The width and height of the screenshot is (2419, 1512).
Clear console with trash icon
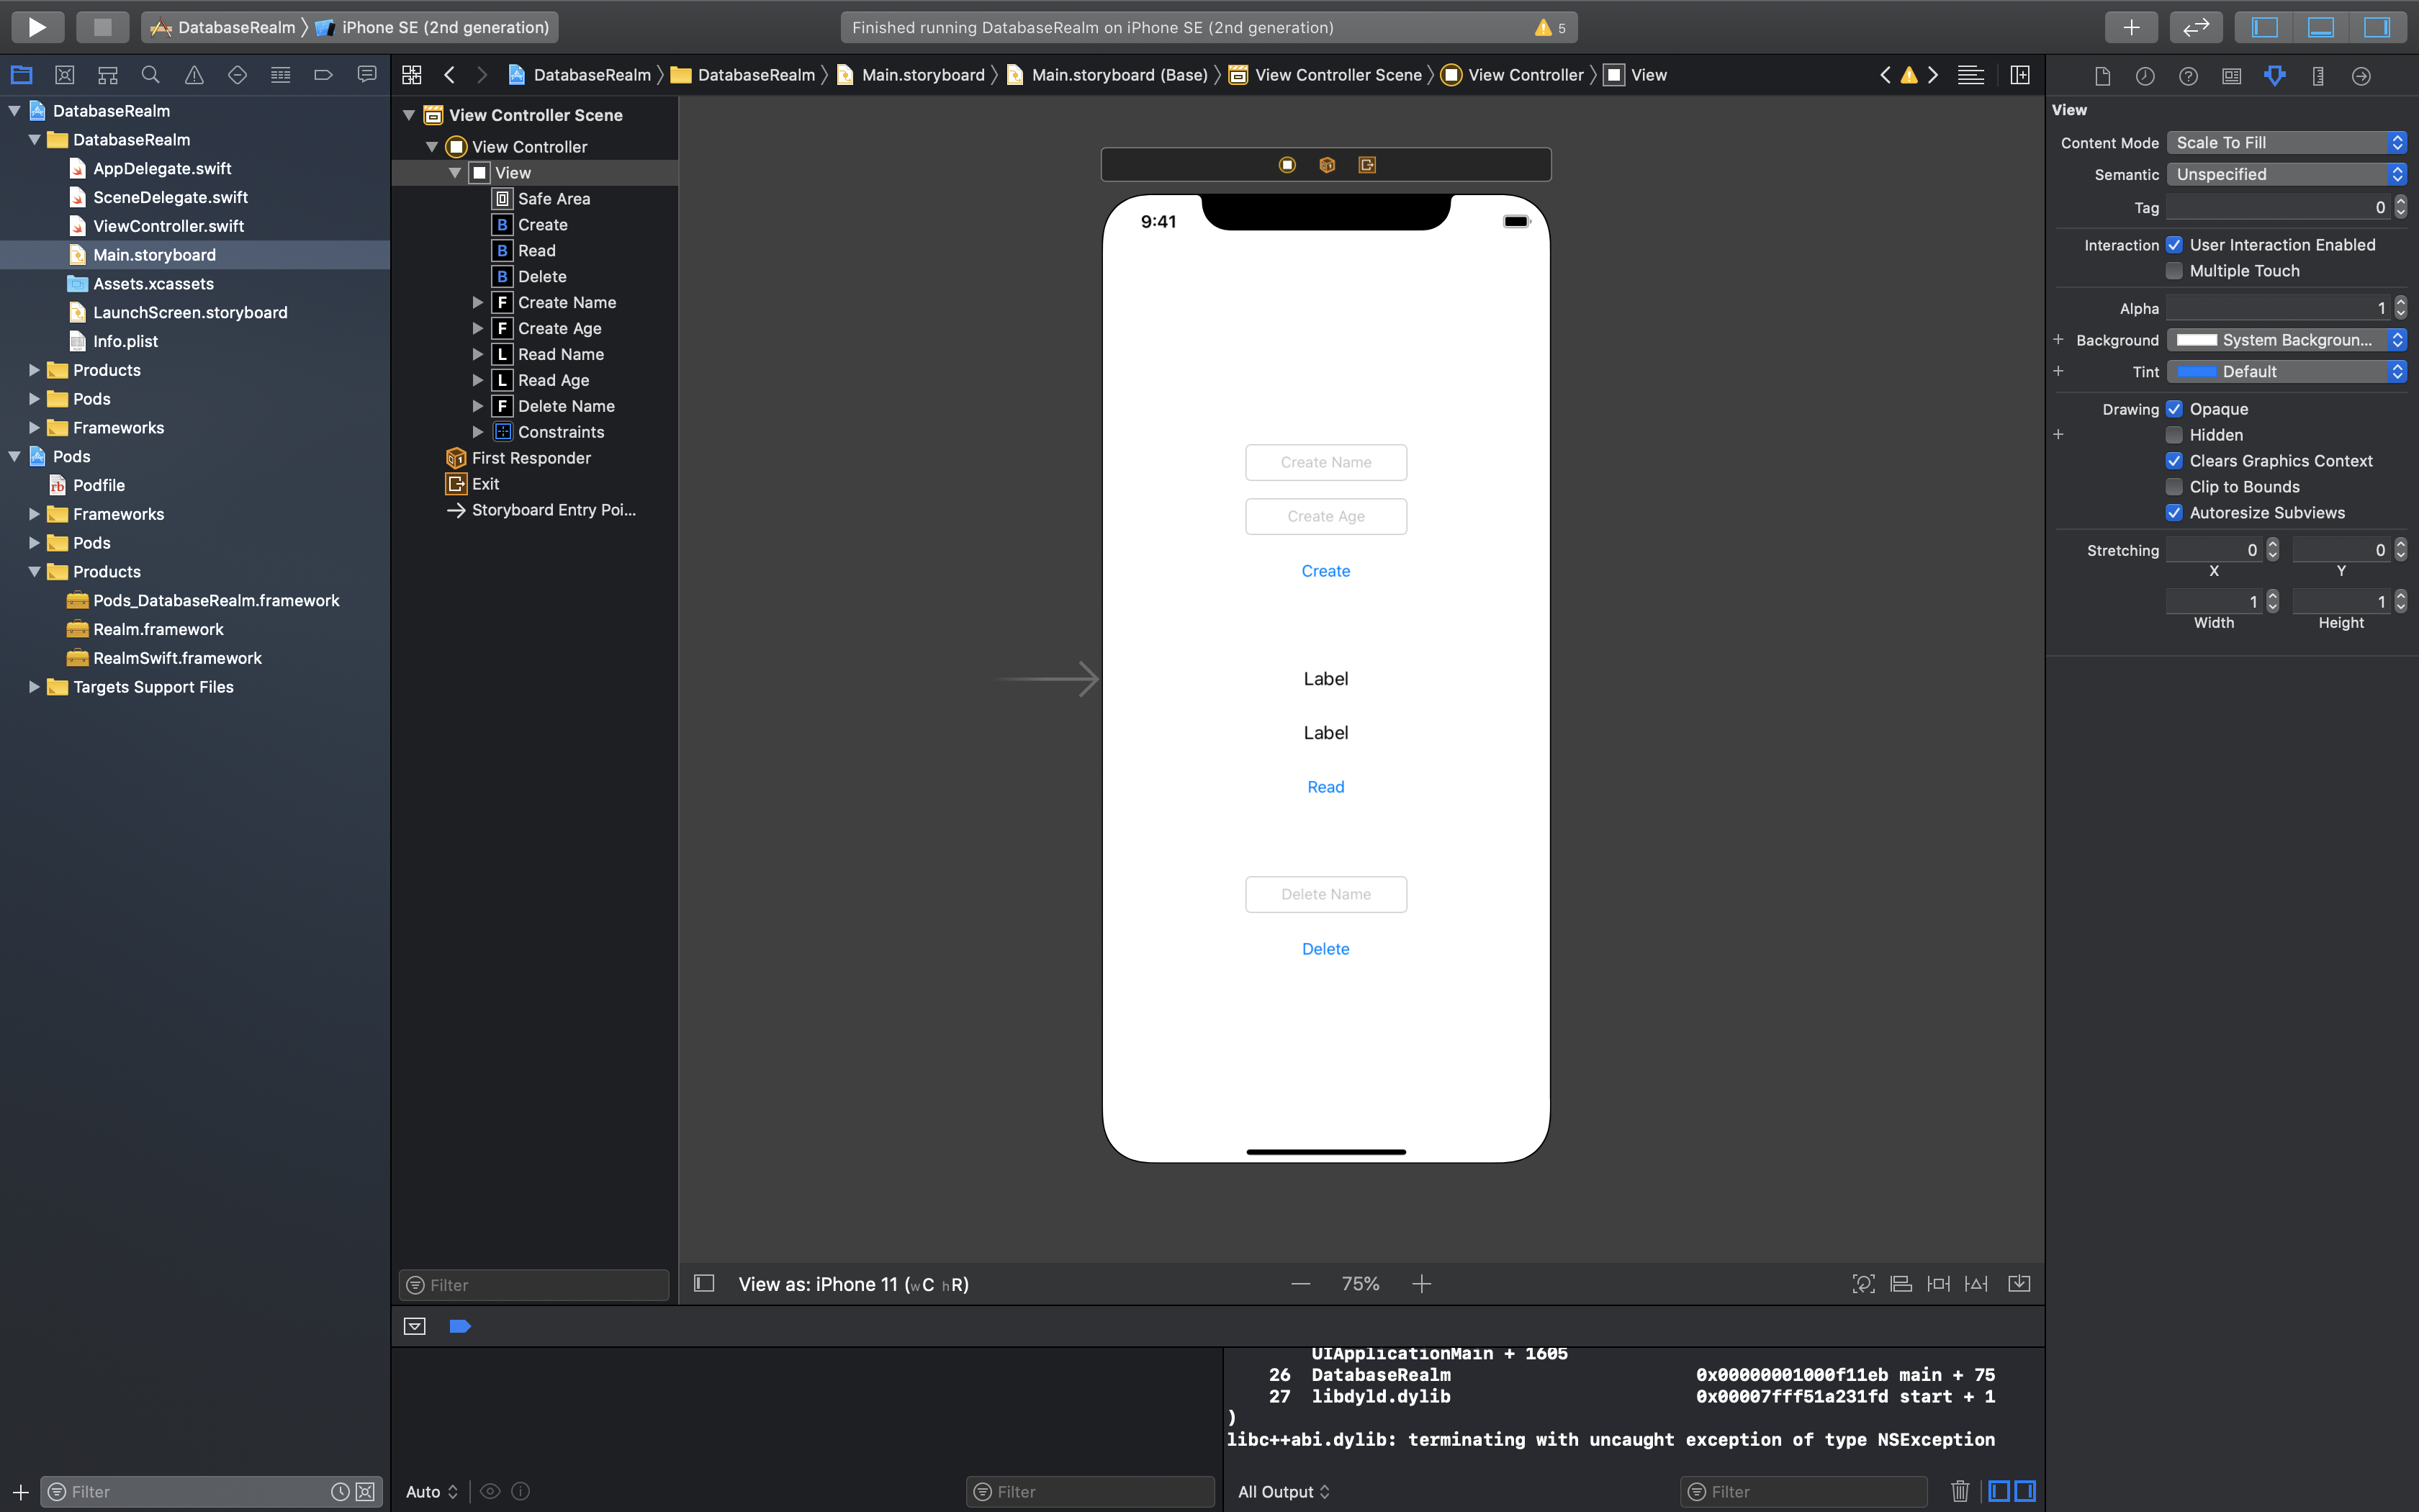(x=1959, y=1491)
